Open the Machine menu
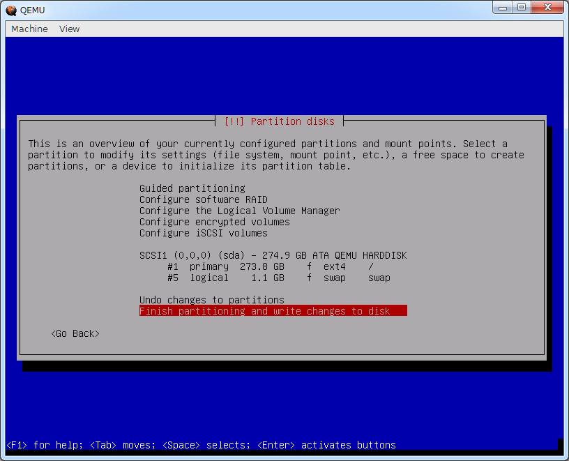This screenshot has height=461, width=569. tap(29, 29)
